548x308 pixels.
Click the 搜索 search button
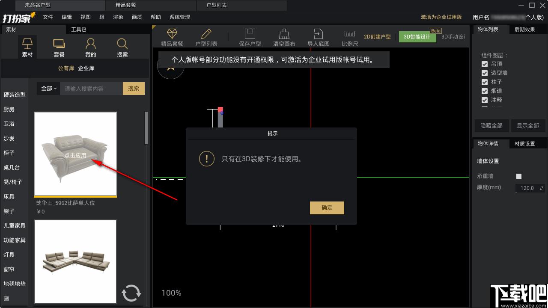(134, 89)
